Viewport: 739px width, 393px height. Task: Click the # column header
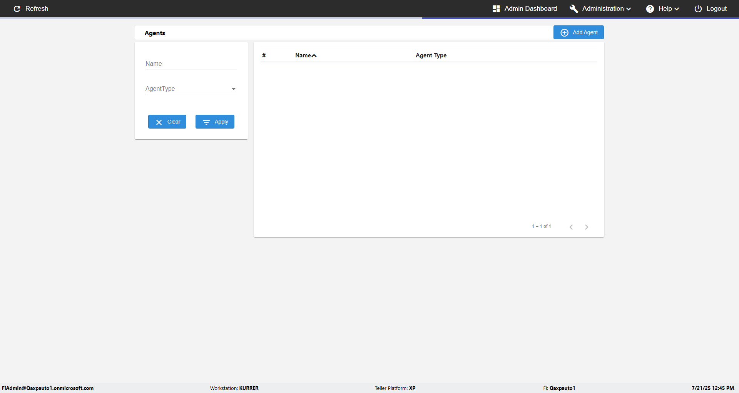264,55
